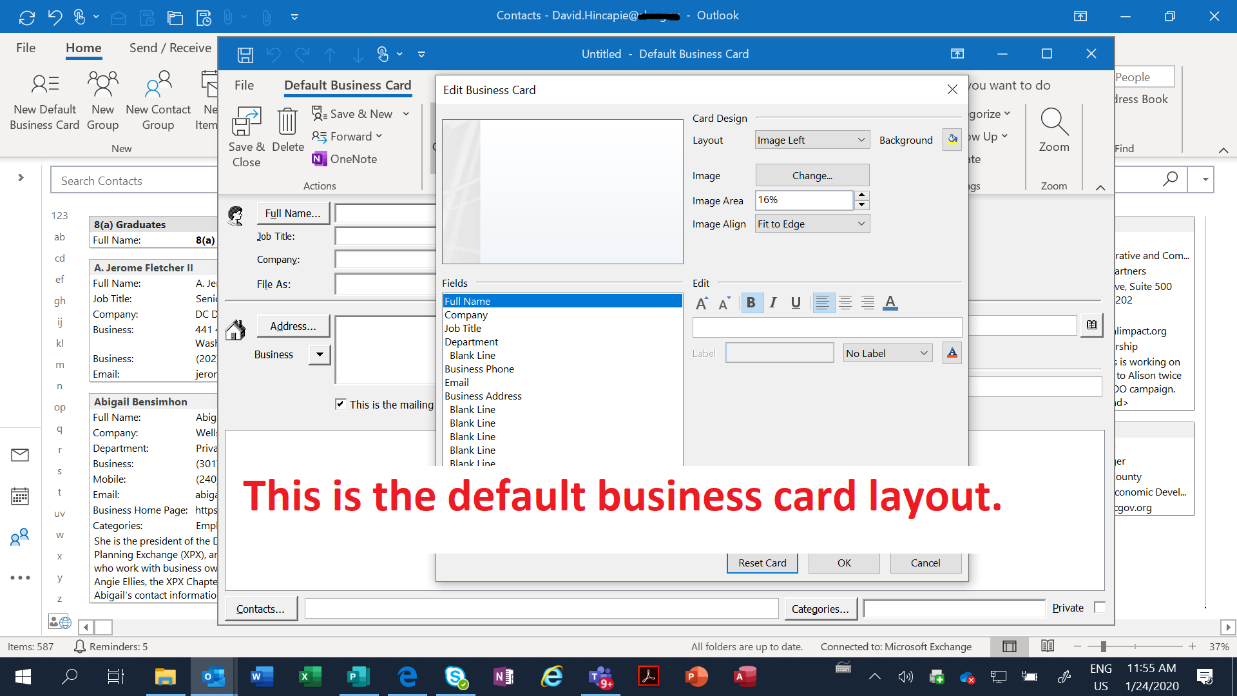Image resolution: width=1237 pixels, height=696 pixels.
Task: Toggle Underline formatting in Edit section
Action: (x=796, y=303)
